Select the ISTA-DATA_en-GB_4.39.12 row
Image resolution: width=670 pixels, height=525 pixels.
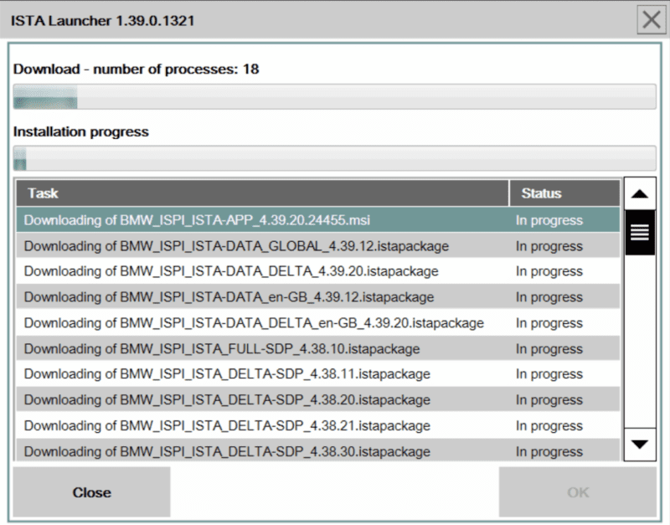(318, 297)
